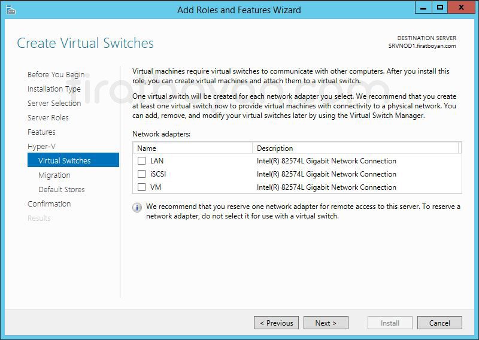
Task: Go back with the Previous button
Action: point(276,323)
